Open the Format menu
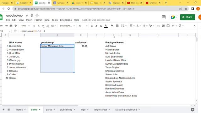Screen dimensions: 201x113 (x=38, y=20)
